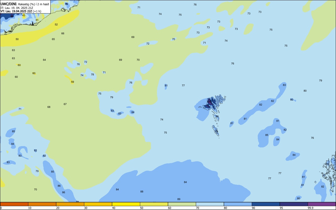
Task: Select the amber 20–30 legend segment
Action: click(70, 204)
